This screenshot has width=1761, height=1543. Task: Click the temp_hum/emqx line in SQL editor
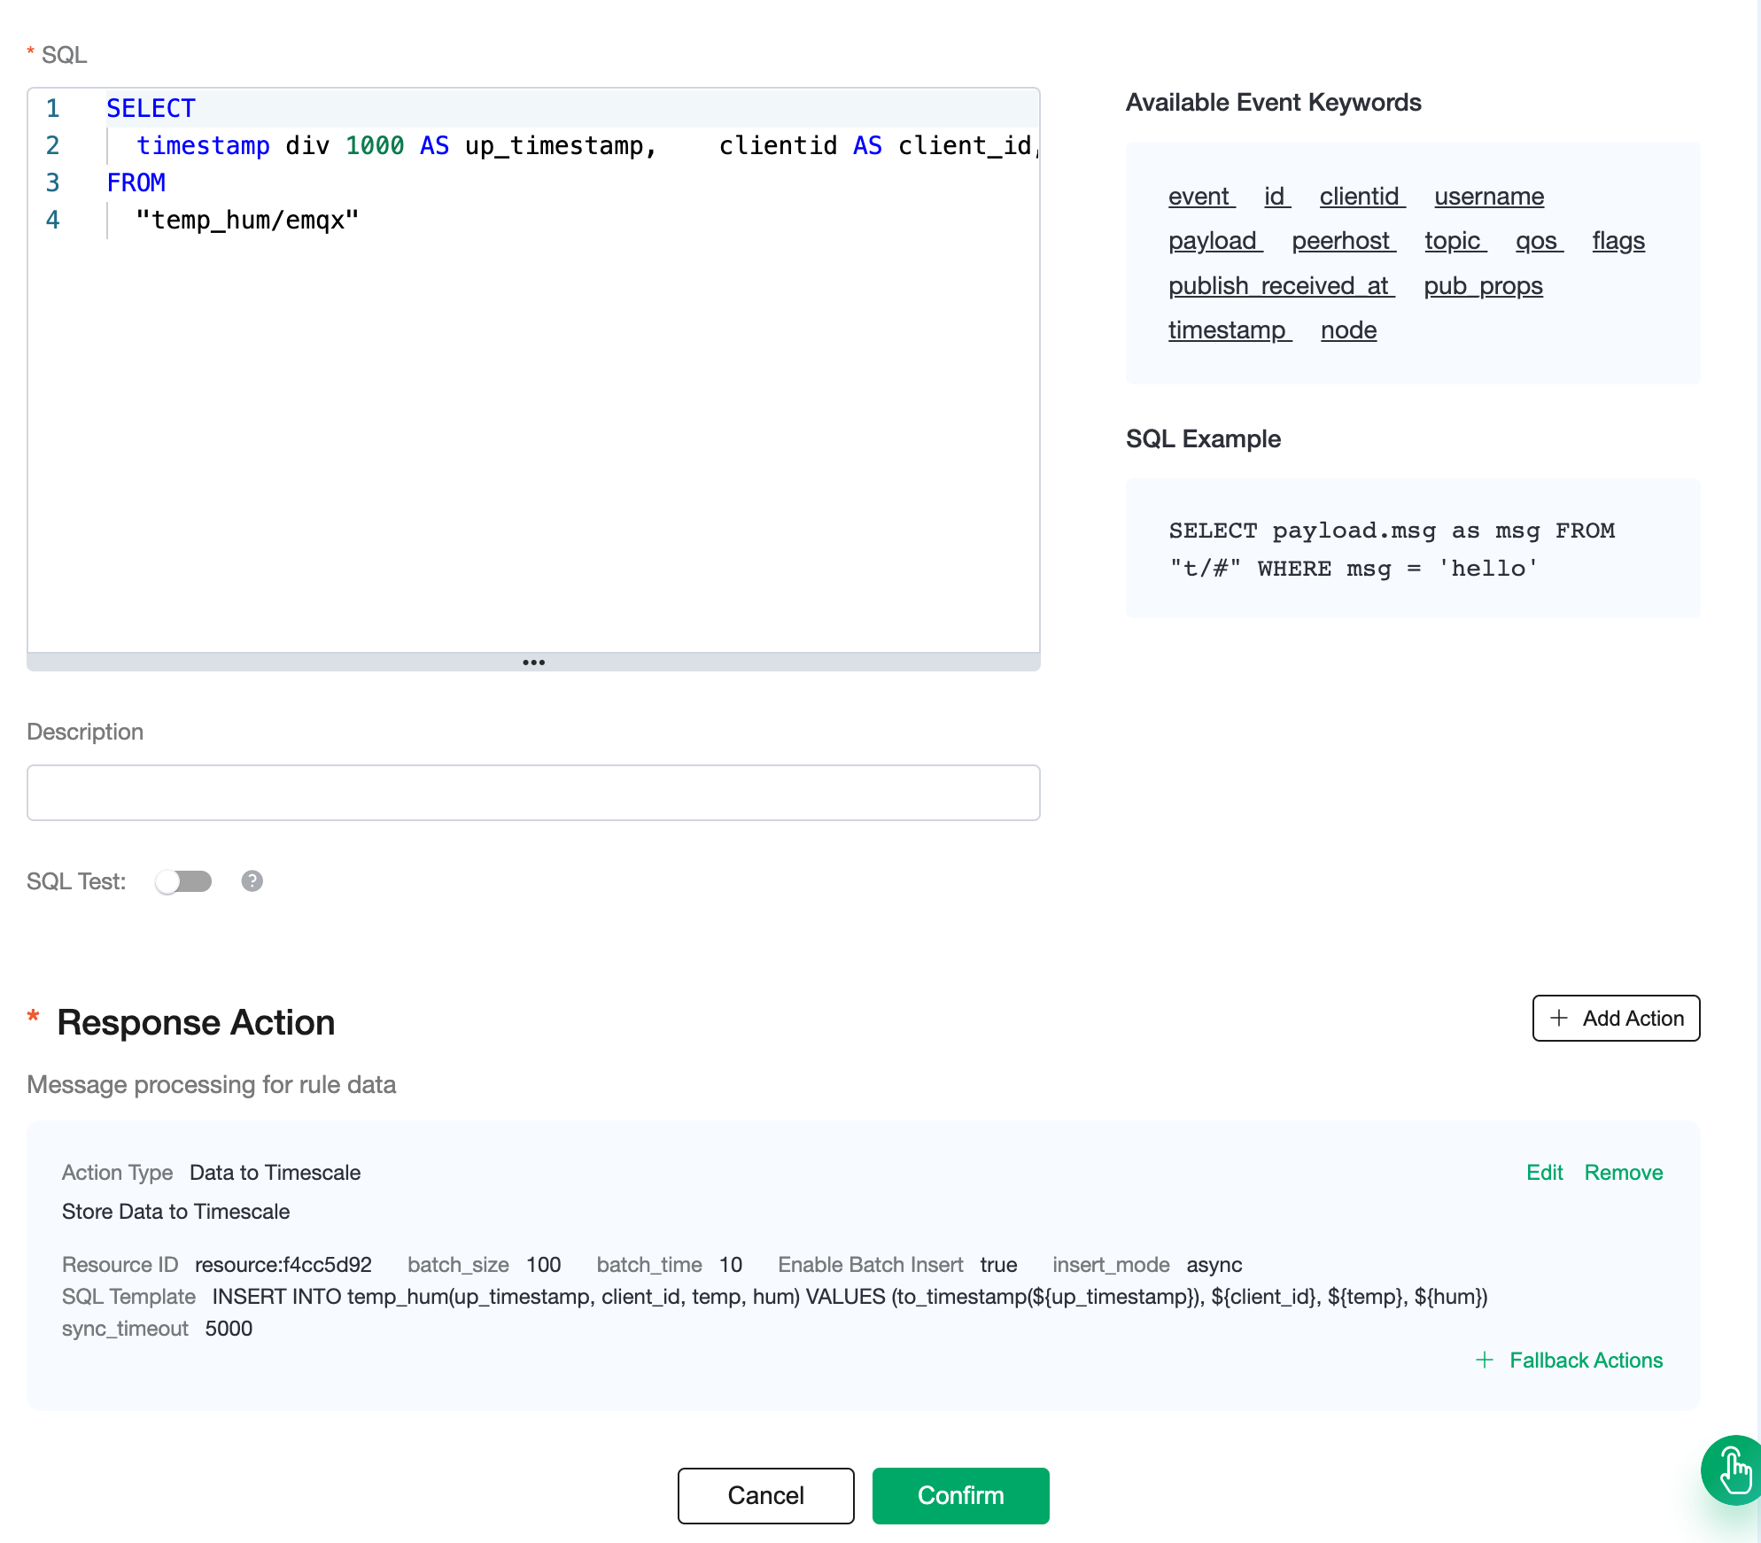click(247, 220)
